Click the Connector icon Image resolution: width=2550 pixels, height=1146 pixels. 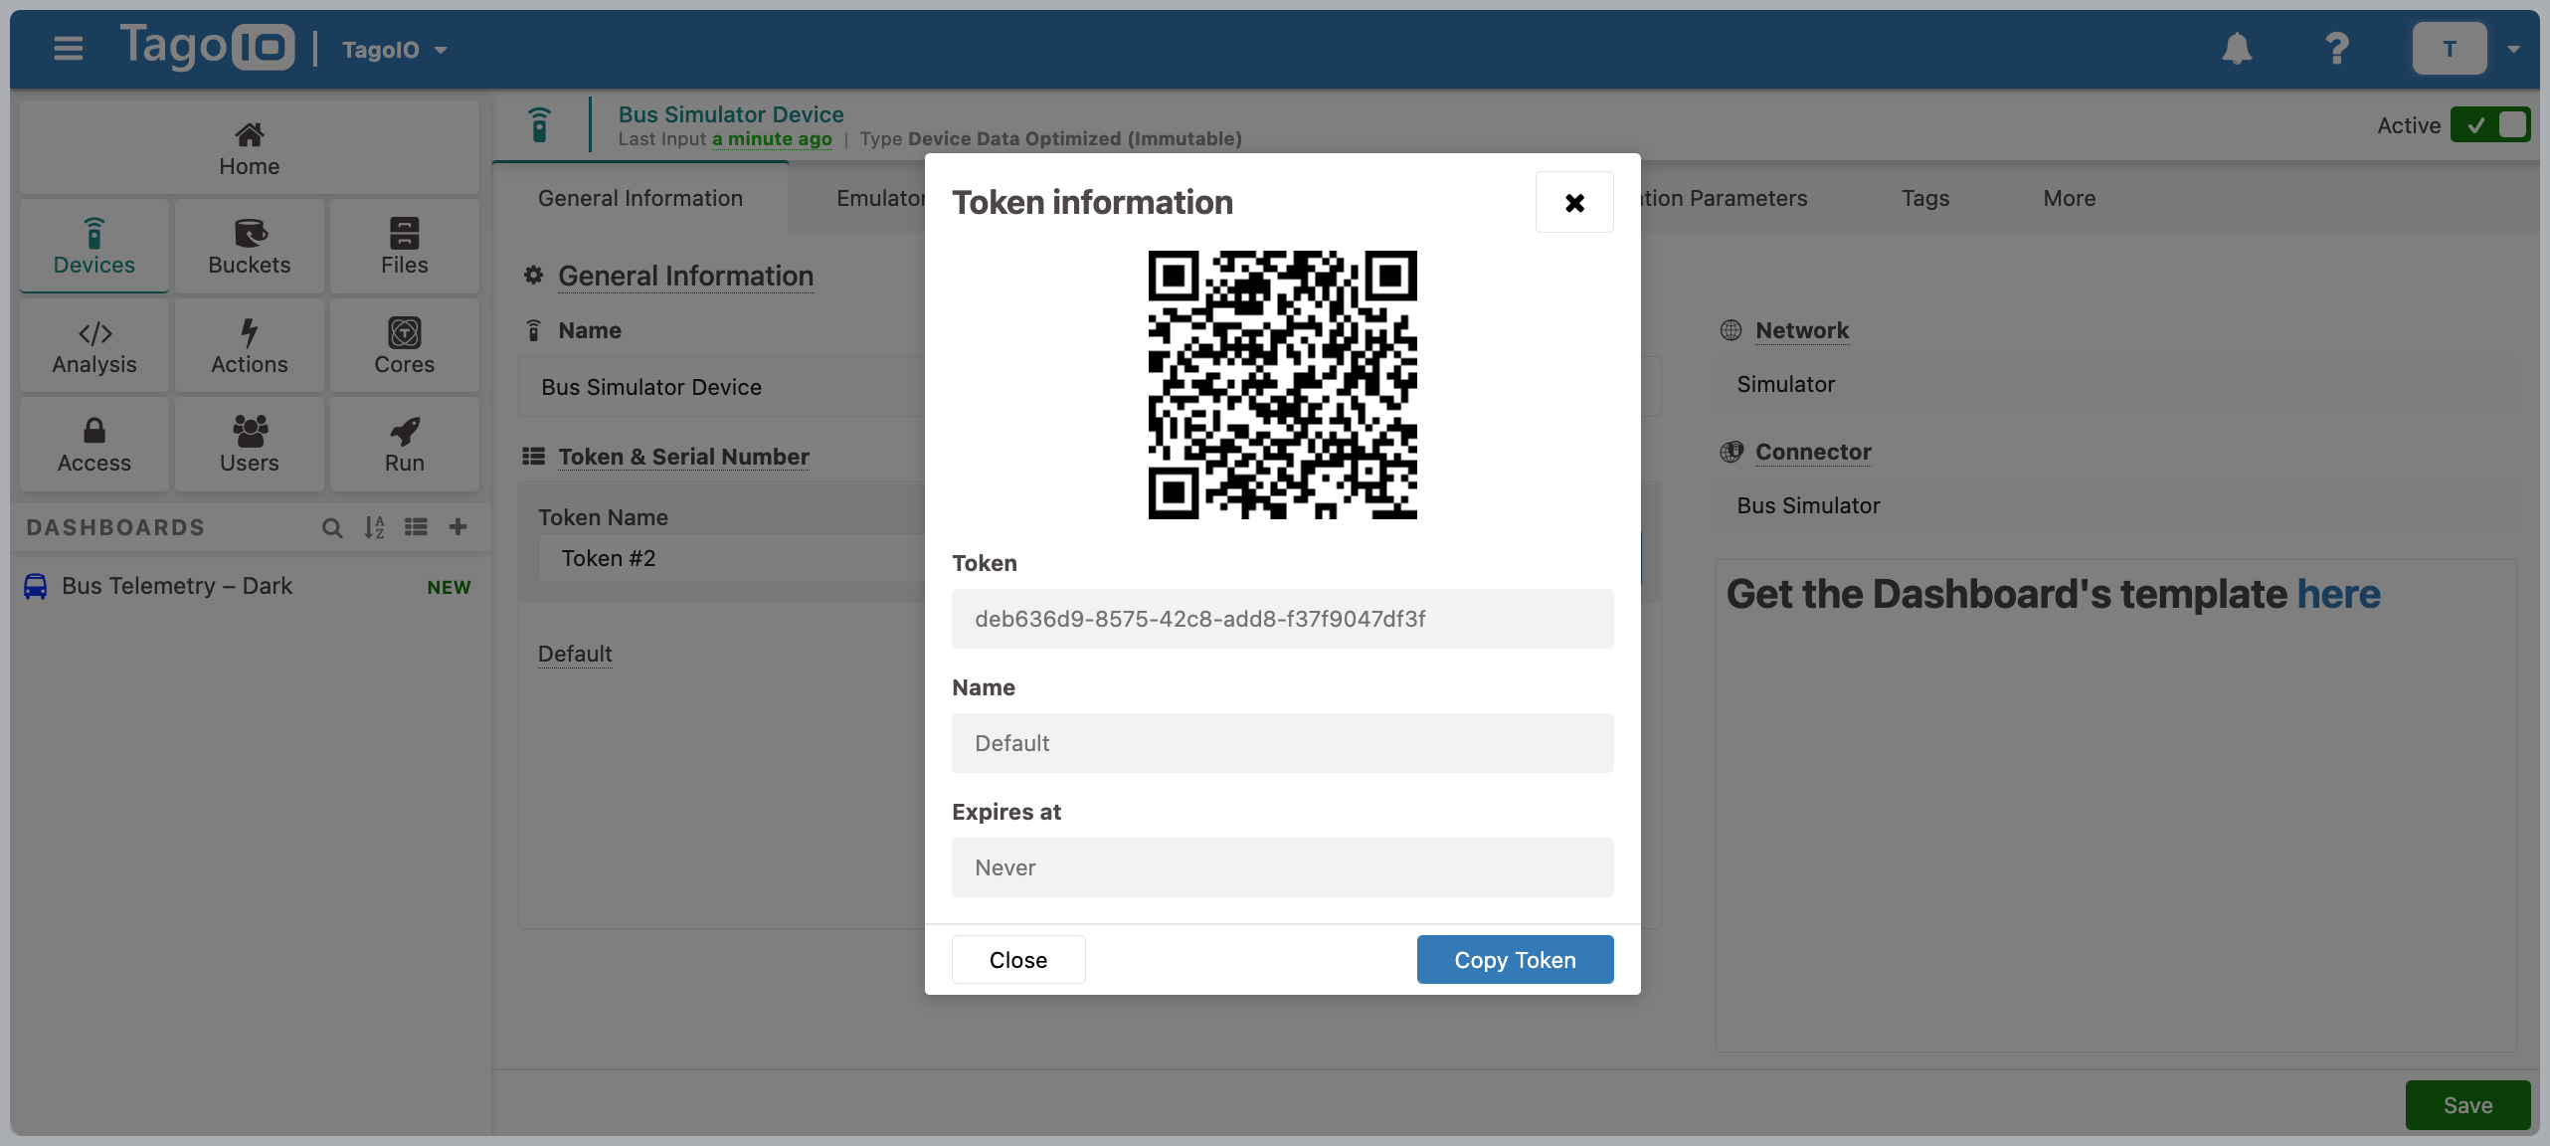pos(1731,452)
